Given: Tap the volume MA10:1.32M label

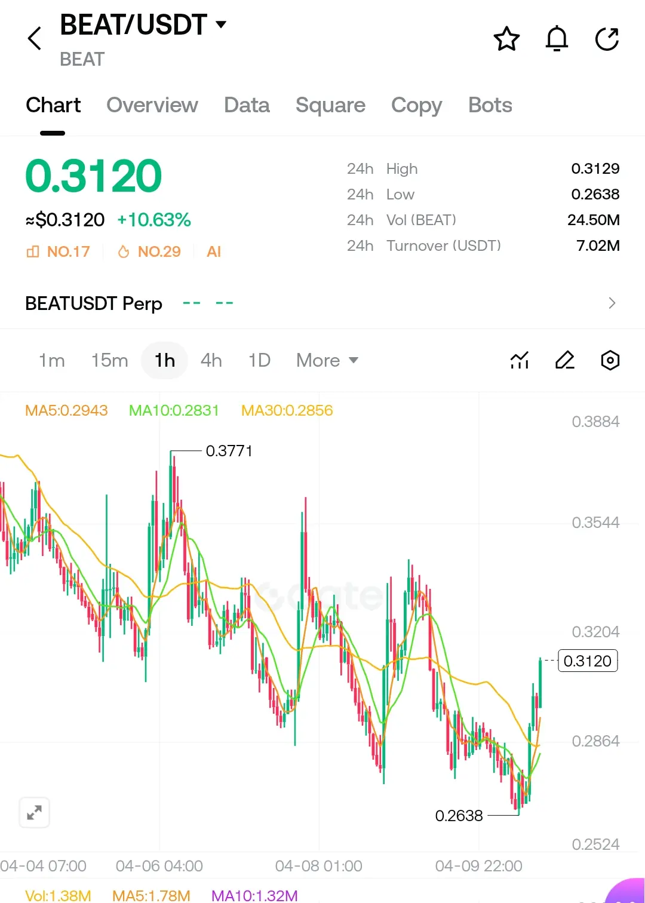Looking at the screenshot, I should tap(254, 895).
